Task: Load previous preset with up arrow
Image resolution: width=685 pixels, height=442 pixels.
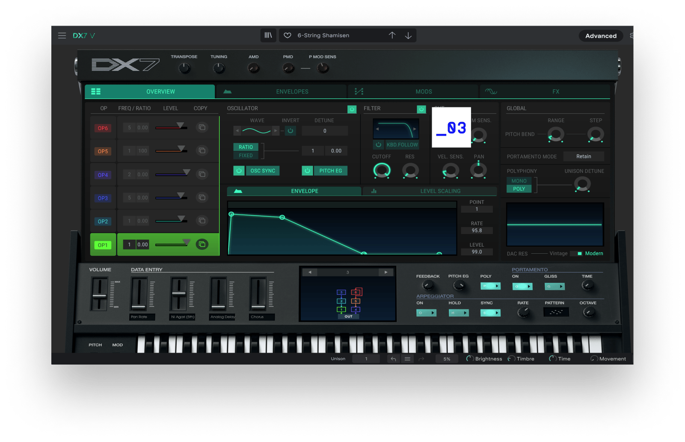Action: point(392,36)
